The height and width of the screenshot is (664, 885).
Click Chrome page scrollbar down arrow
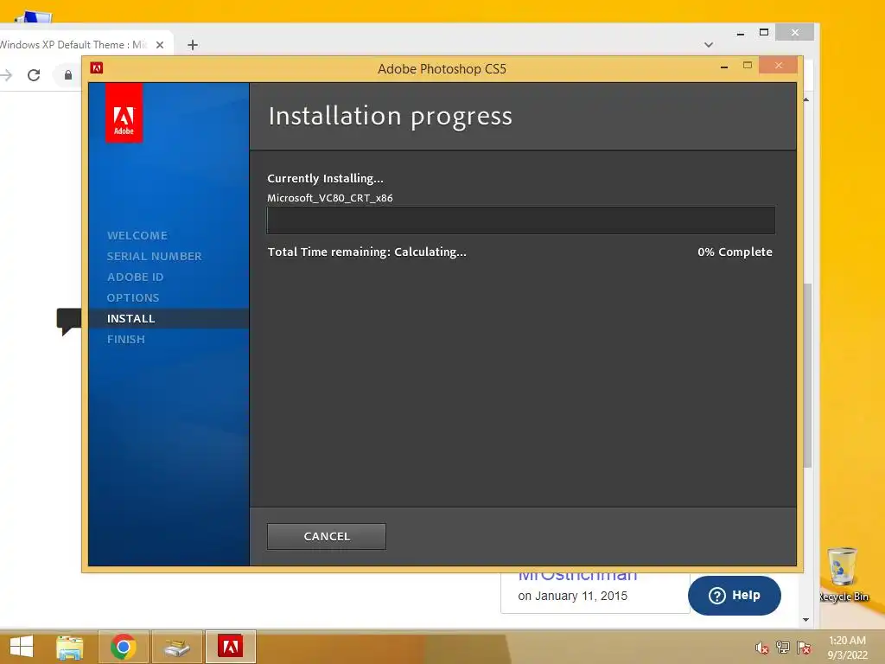pos(806,619)
